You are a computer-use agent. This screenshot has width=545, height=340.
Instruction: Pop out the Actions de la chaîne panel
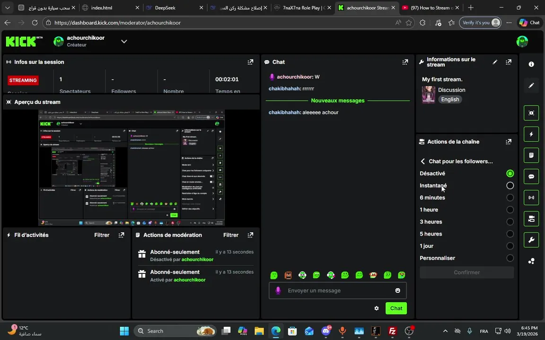tap(509, 142)
